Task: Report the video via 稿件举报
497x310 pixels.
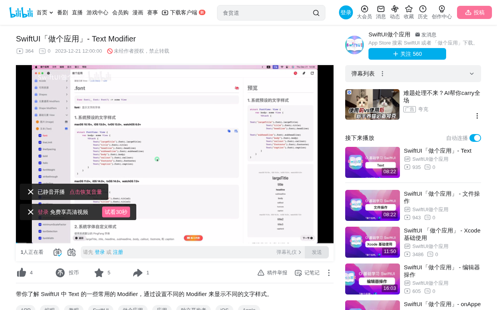Action: (272, 273)
